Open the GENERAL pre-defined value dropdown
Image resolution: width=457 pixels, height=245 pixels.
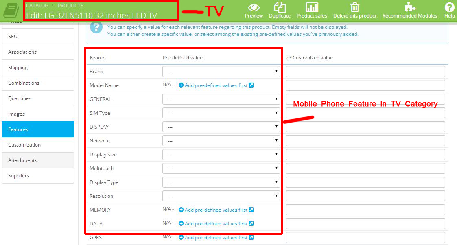221,99
